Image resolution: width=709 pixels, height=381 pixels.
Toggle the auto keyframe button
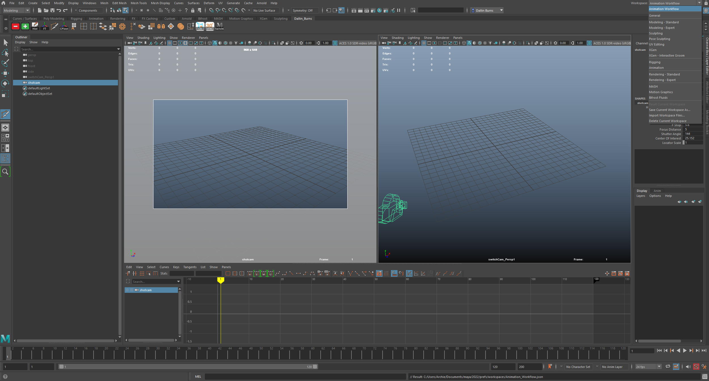(696, 367)
